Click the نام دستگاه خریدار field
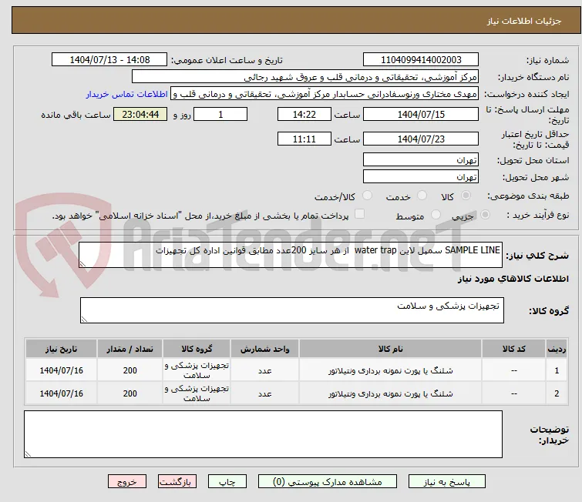Viewport: 582px width, 502px height. pyautogui.click(x=305, y=77)
